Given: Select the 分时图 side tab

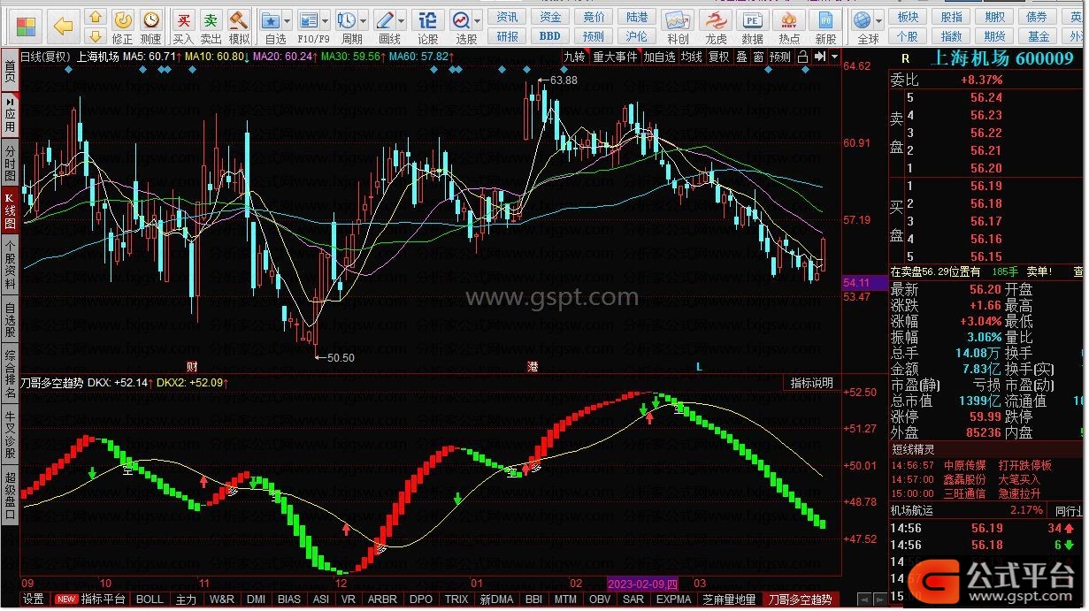Looking at the screenshot, I should (x=10, y=164).
